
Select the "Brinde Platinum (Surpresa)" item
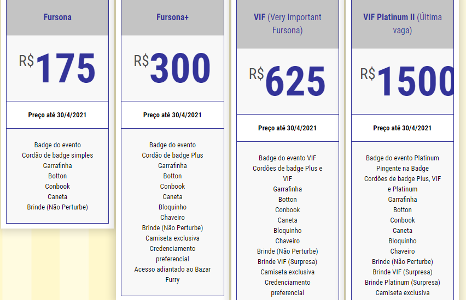coord(403,283)
